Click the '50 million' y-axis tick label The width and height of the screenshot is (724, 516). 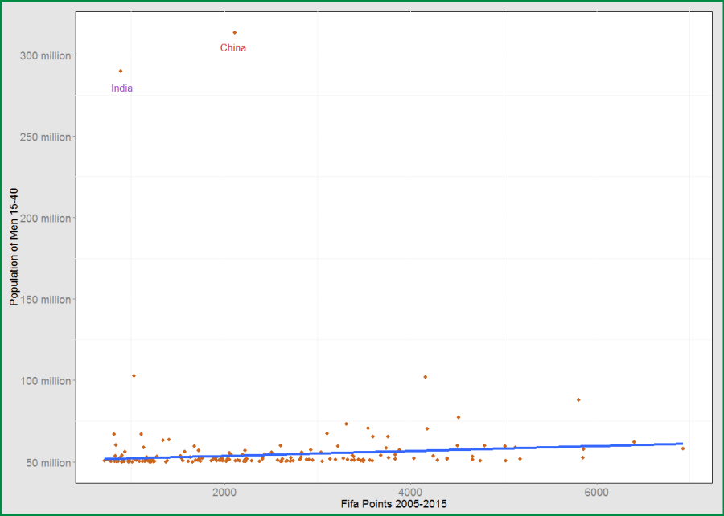pyautogui.click(x=46, y=463)
